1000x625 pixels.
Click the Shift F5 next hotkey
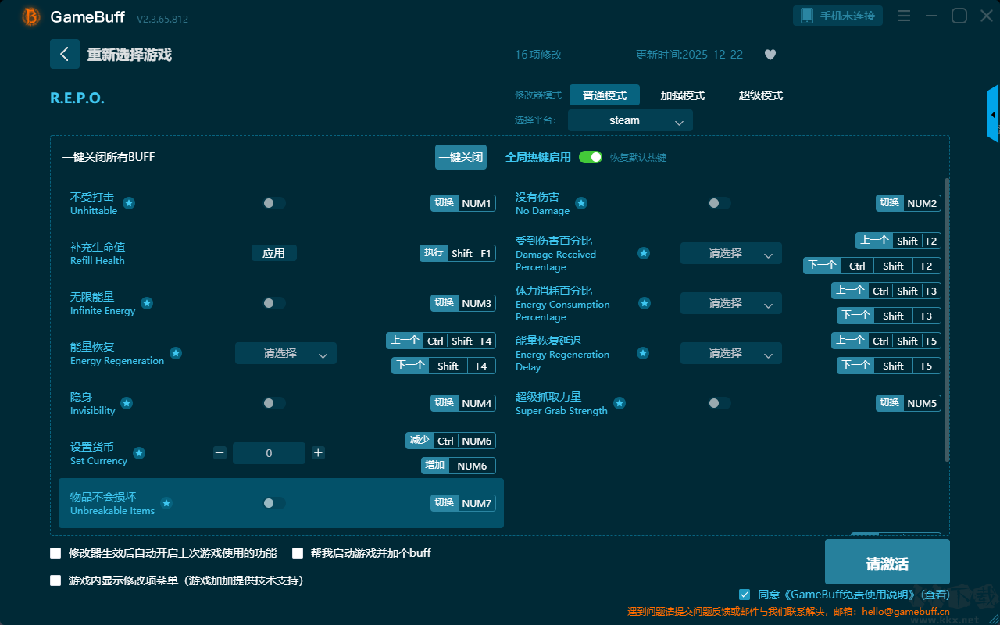pyautogui.click(x=889, y=366)
